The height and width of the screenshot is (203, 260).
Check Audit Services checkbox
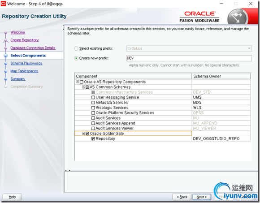tap(93, 118)
